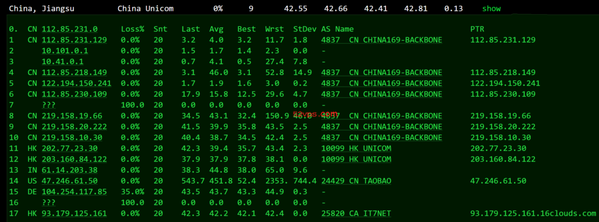This screenshot has width=599, height=222.
Task: Click the green show link
Action: (491, 8)
